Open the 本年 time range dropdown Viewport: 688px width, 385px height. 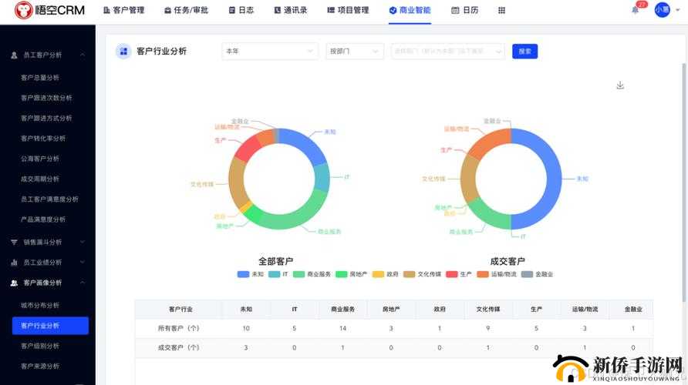pyautogui.click(x=270, y=52)
